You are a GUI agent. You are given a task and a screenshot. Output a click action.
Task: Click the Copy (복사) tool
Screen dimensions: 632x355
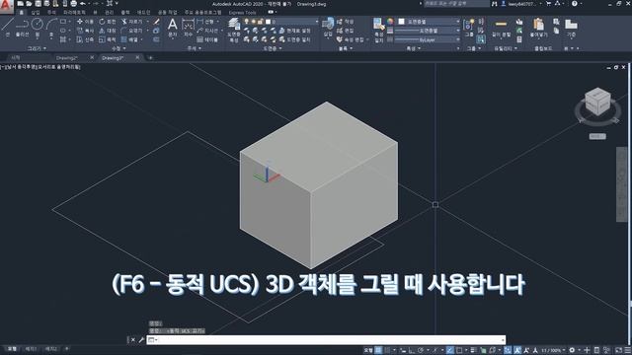pos(85,31)
